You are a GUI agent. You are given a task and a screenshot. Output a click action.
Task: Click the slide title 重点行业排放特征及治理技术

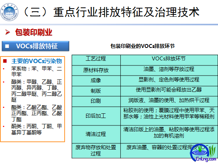[127, 12]
